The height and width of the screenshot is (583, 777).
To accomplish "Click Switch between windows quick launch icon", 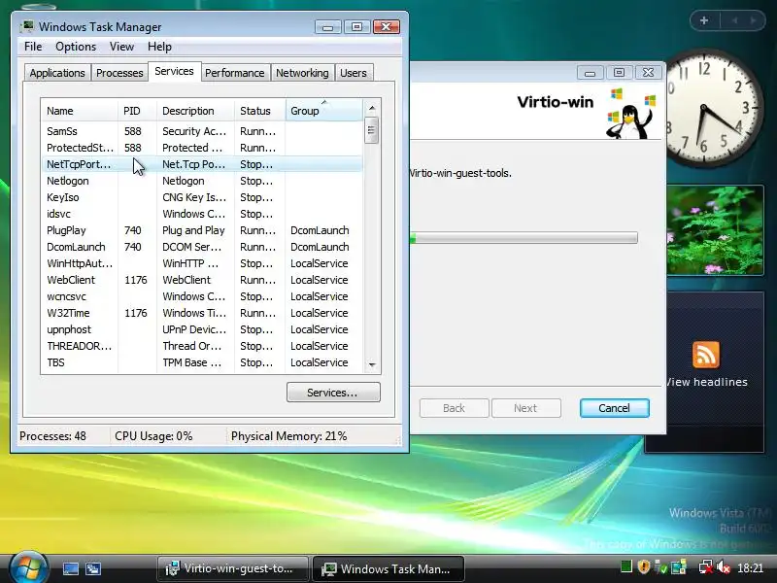I will point(93,568).
